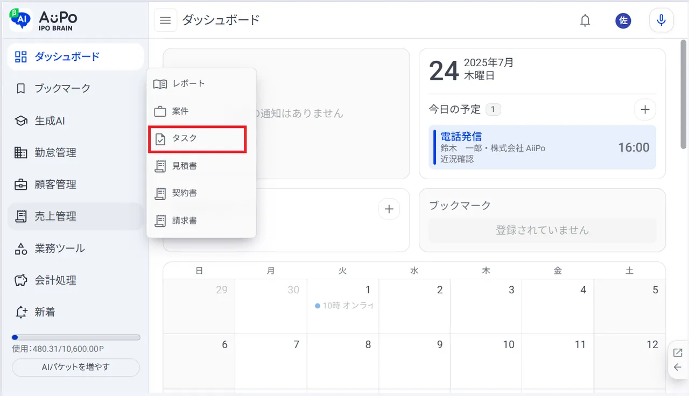Select 案件 in the submenu
This screenshot has height=396, width=689.
201,111
